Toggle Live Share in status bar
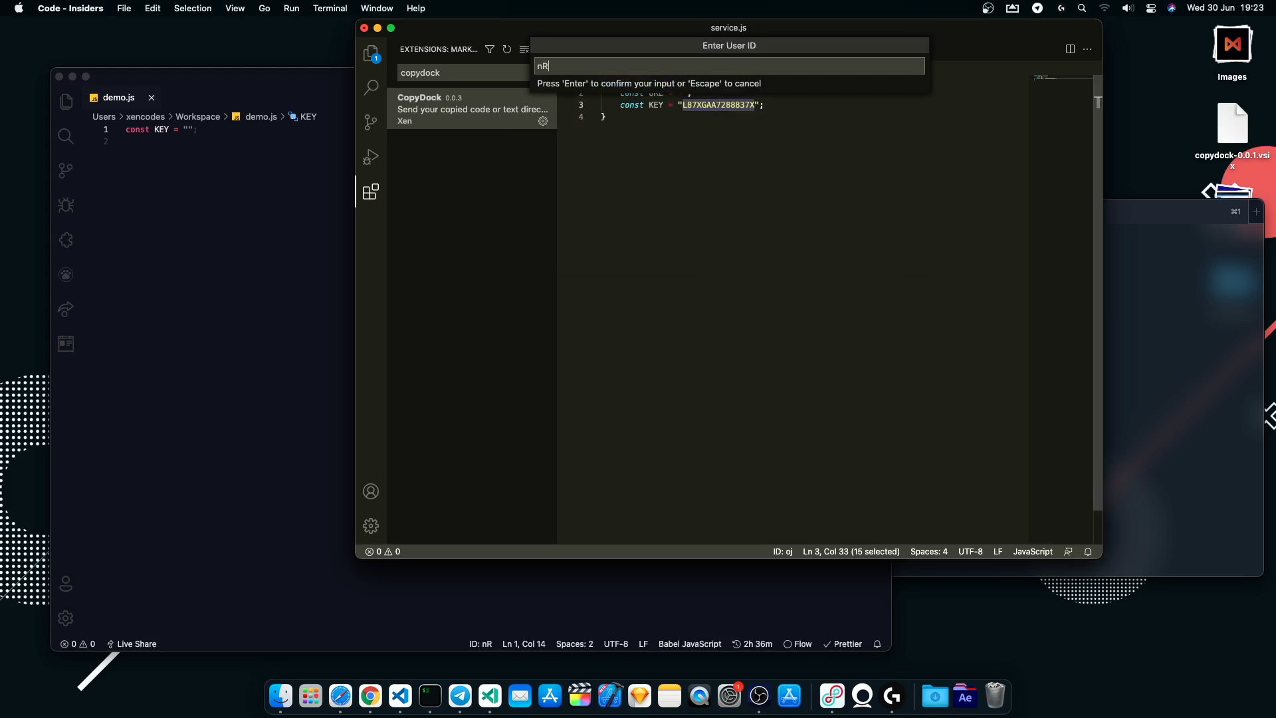The height and width of the screenshot is (718, 1276). coord(132,644)
